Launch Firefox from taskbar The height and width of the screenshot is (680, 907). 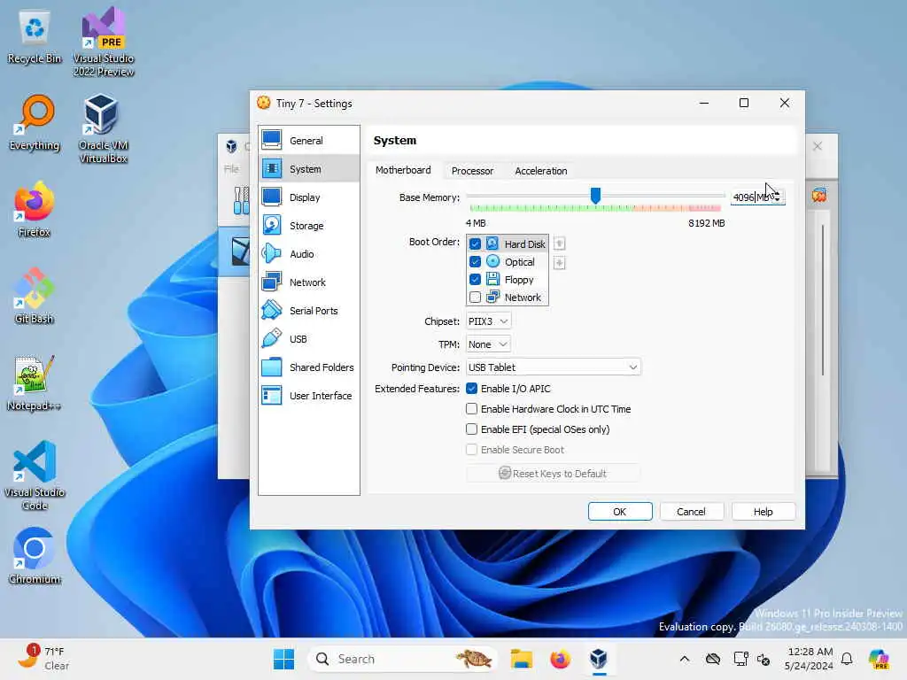[560, 659]
